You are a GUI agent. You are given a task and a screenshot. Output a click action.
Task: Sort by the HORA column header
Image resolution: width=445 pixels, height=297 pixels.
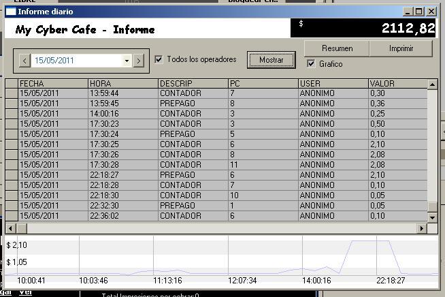click(x=123, y=84)
